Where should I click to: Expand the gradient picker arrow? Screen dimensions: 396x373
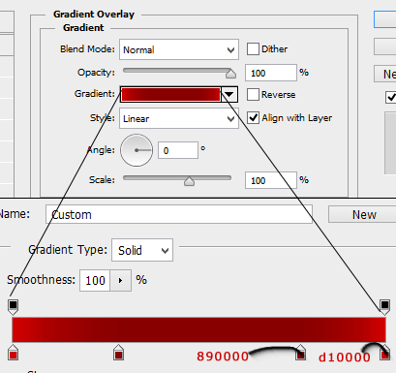[229, 94]
